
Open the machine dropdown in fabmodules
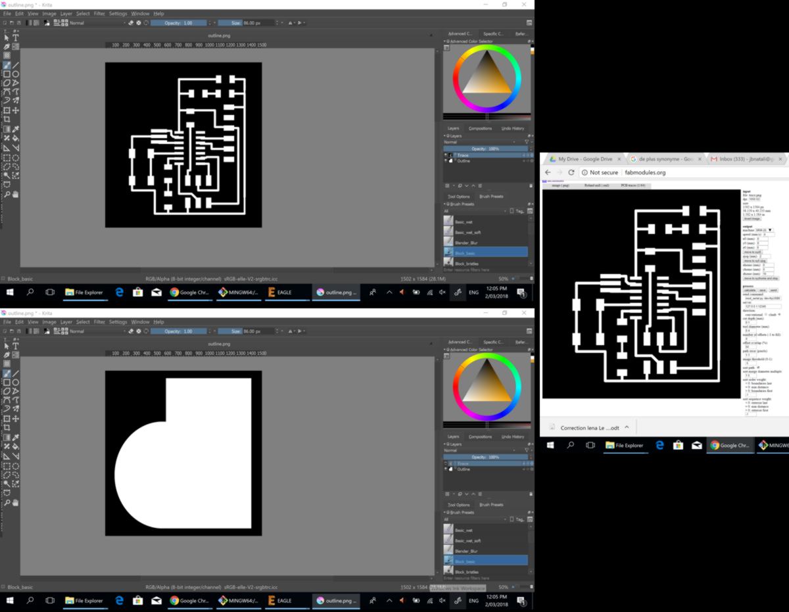click(x=764, y=230)
